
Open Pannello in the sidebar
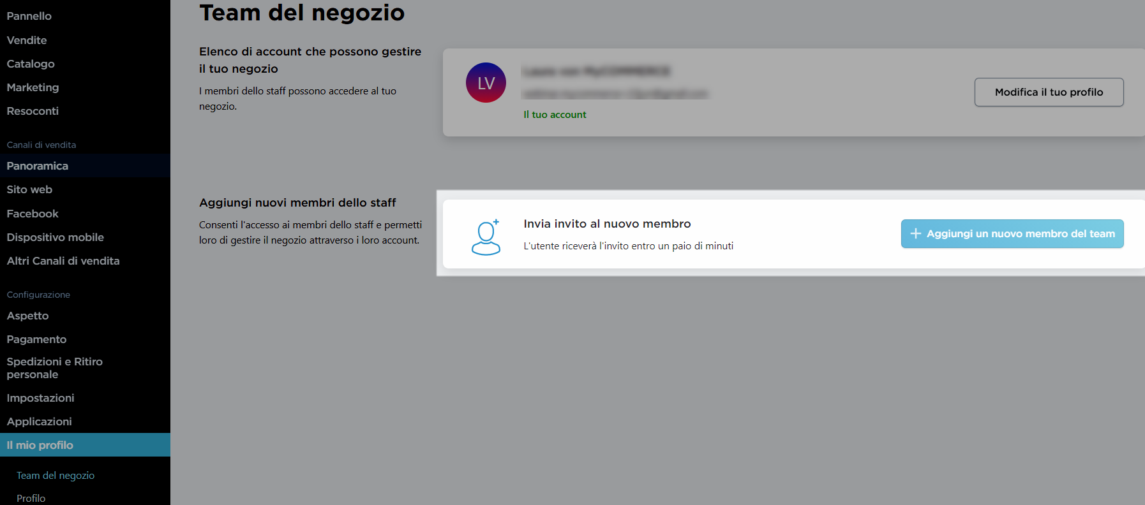click(x=29, y=16)
